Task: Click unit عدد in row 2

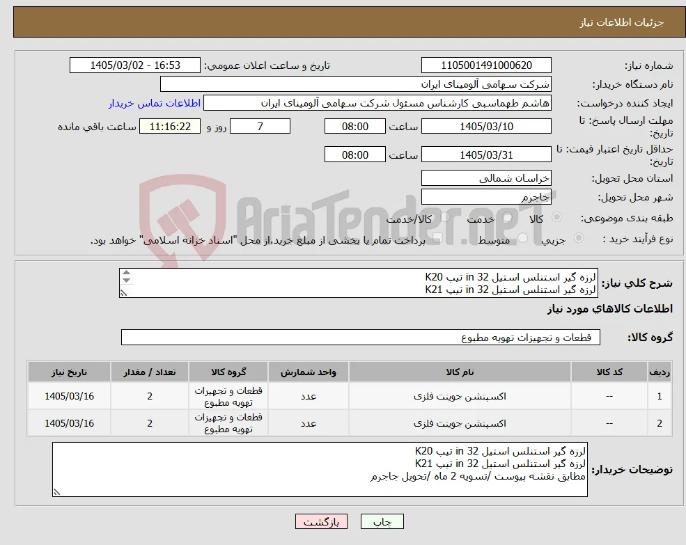Action: (309, 423)
